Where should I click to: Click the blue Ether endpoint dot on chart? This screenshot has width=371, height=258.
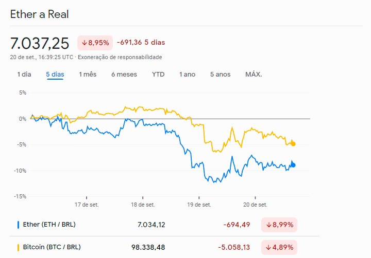point(293,165)
